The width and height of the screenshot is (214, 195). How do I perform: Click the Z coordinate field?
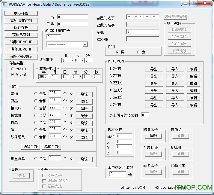point(124,152)
